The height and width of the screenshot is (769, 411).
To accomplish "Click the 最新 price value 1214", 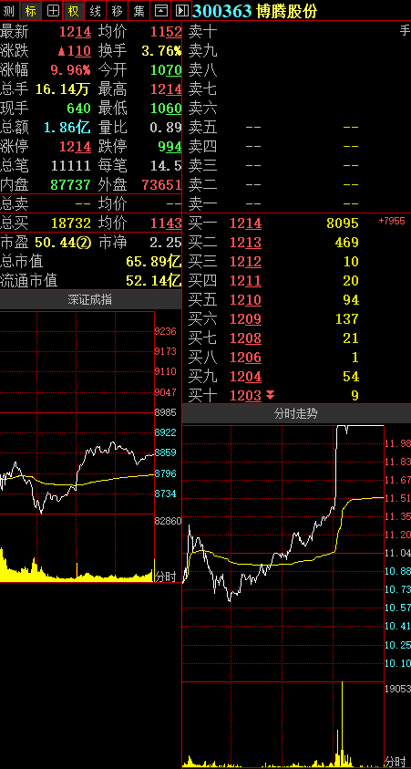I will (x=75, y=32).
